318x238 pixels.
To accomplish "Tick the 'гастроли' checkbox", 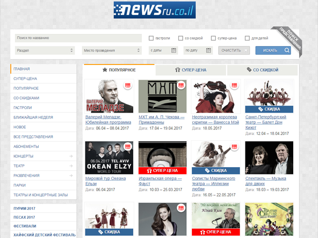I will point(151,38).
